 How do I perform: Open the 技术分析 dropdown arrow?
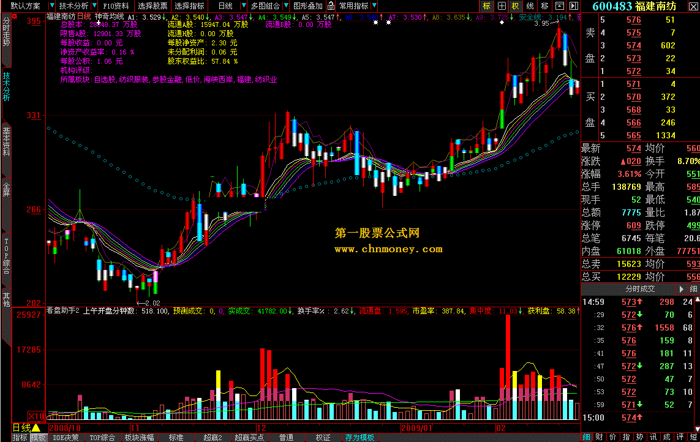[x=94, y=6]
